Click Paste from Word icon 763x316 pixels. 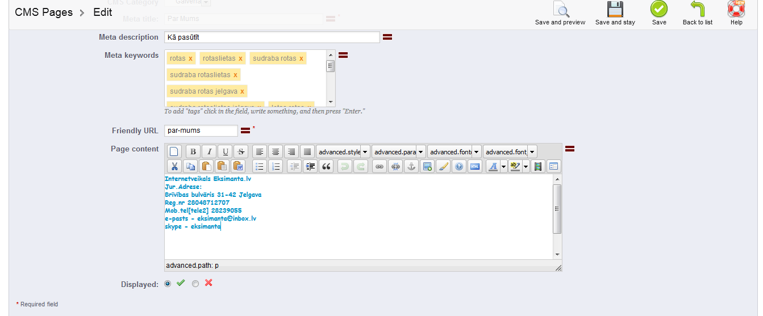238,166
